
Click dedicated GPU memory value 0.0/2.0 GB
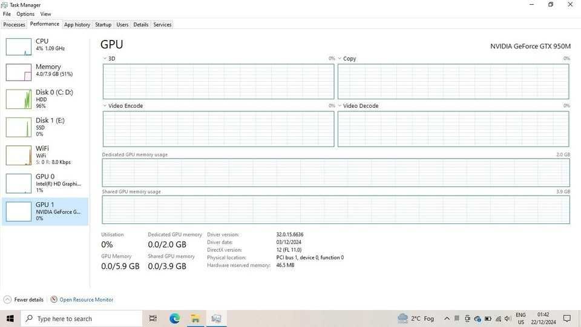coord(167,245)
